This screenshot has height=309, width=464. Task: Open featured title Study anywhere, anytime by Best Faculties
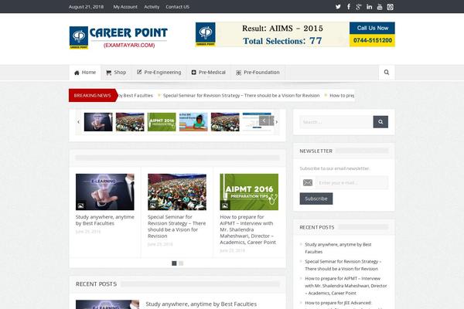[x=105, y=220]
